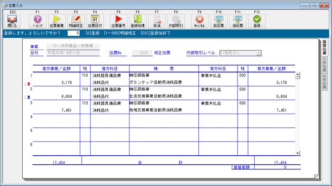
Task: Select empty row number 6
Action: point(31,144)
